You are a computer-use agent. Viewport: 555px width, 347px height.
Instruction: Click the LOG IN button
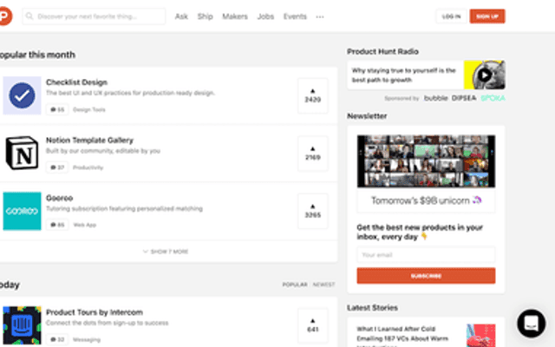pyautogui.click(x=451, y=16)
